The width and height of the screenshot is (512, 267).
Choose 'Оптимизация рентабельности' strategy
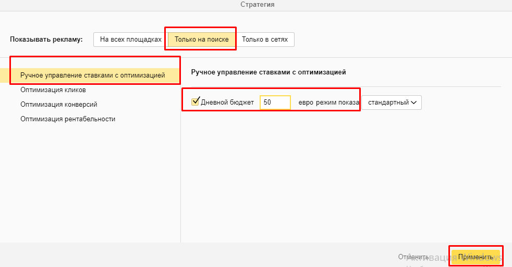(x=68, y=119)
